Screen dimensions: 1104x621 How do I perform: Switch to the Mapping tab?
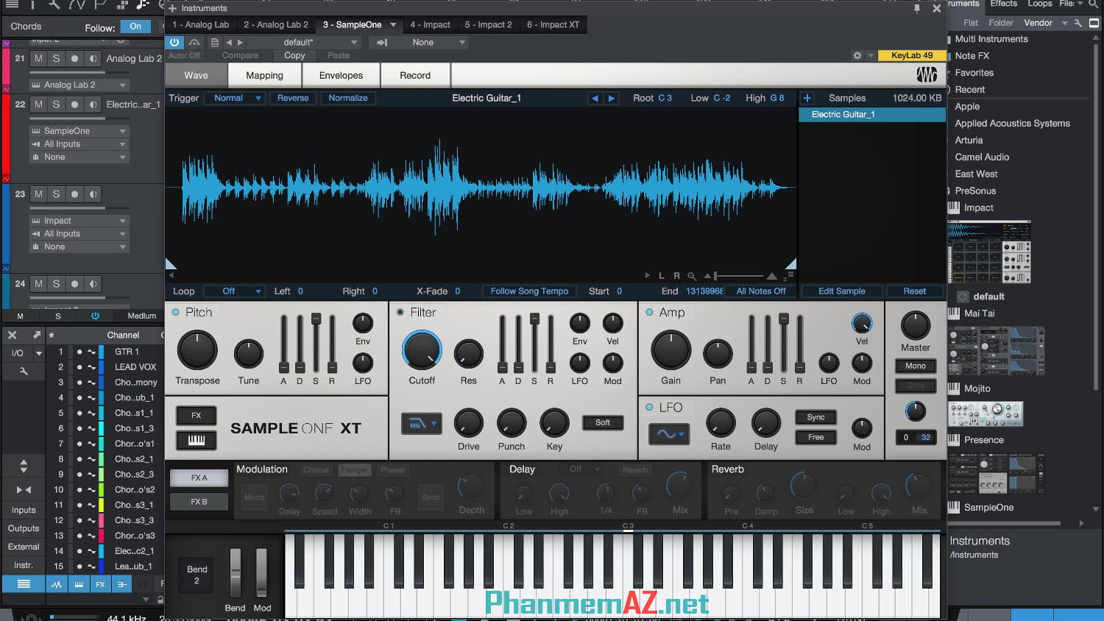(263, 74)
